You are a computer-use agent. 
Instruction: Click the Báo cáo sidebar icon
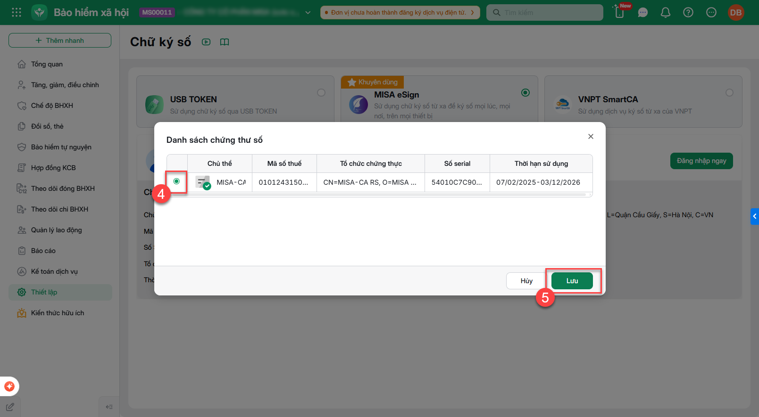click(22, 251)
